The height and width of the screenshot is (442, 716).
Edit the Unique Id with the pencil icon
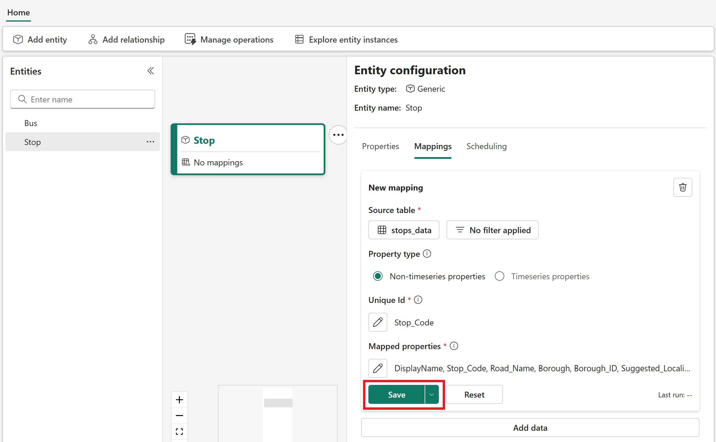coord(378,322)
